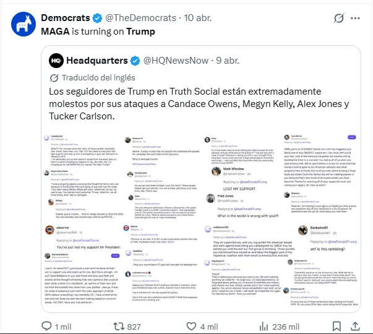Click the Headquarters account name
This screenshot has height=334, width=373.
pos(97,61)
